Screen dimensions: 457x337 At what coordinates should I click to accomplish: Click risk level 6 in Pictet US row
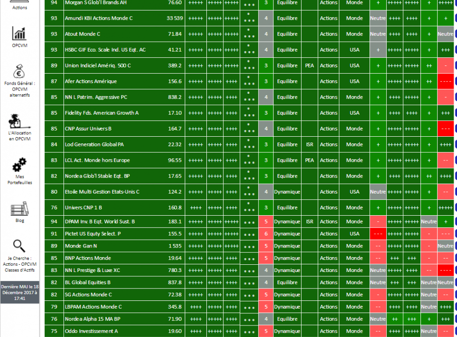[x=266, y=233]
